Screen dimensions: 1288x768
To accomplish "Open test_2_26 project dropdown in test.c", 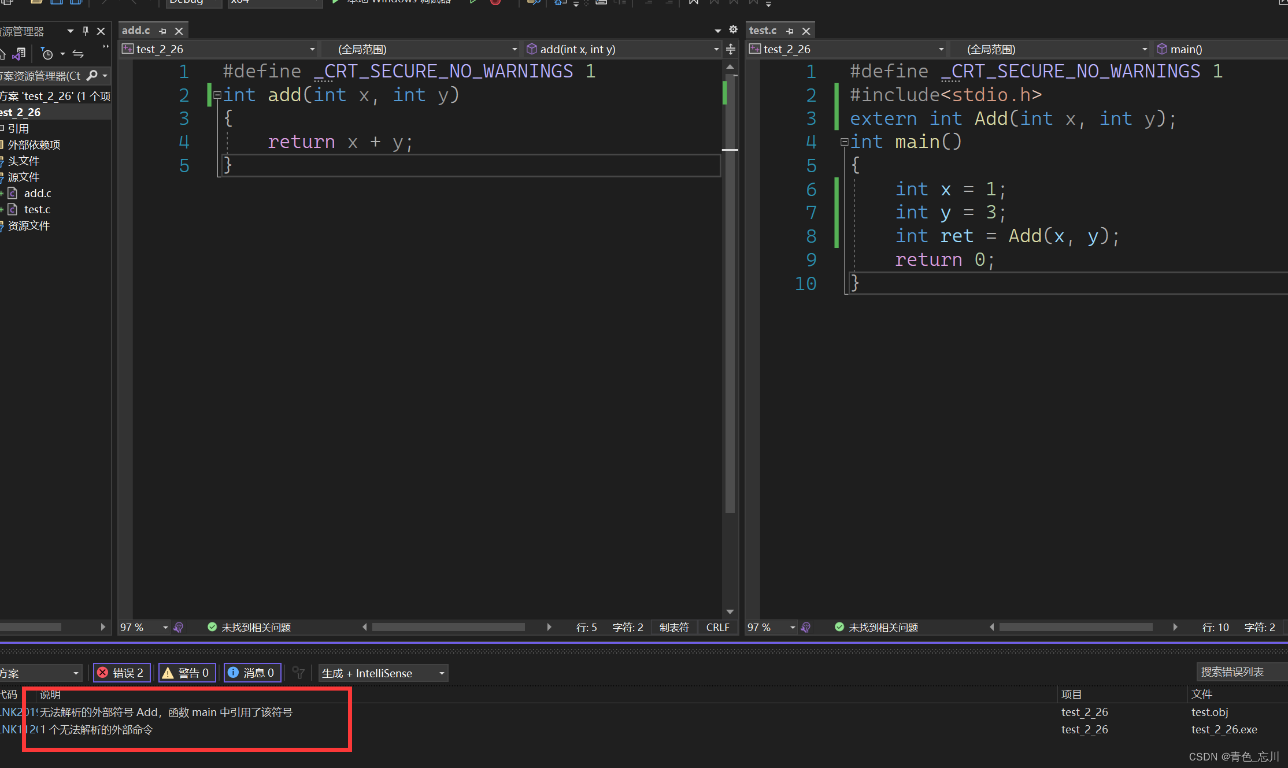I will coord(847,49).
